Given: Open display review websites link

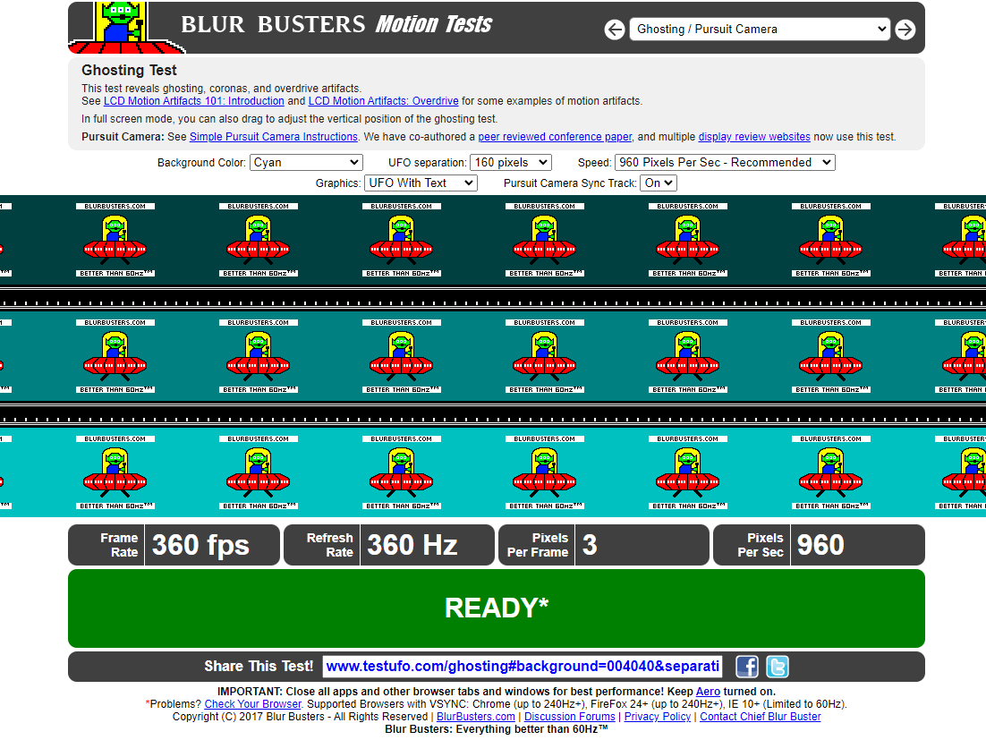Looking at the screenshot, I should click(754, 136).
